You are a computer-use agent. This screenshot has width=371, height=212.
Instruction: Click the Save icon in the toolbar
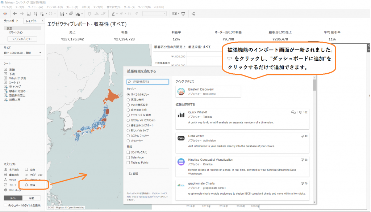tap(28, 13)
